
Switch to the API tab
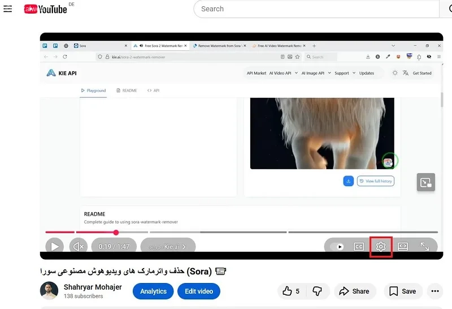click(x=153, y=91)
